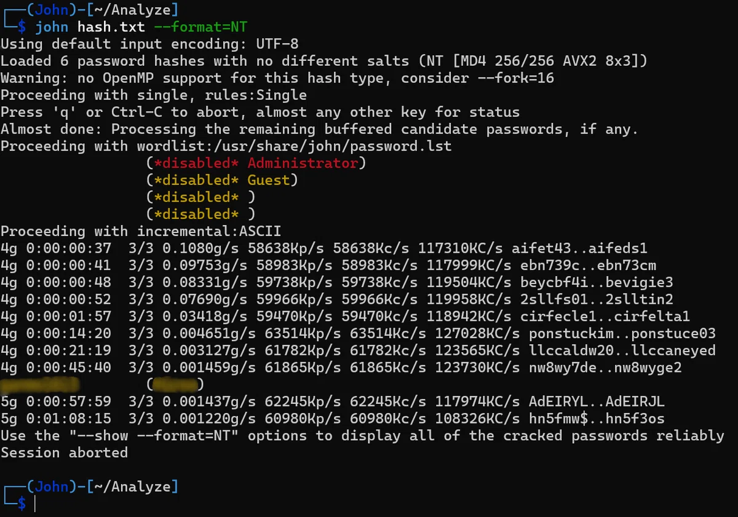Click the blinking cursor at the bottom prompt
The height and width of the screenshot is (517, 738).
pyautogui.click(x=35, y=504)
